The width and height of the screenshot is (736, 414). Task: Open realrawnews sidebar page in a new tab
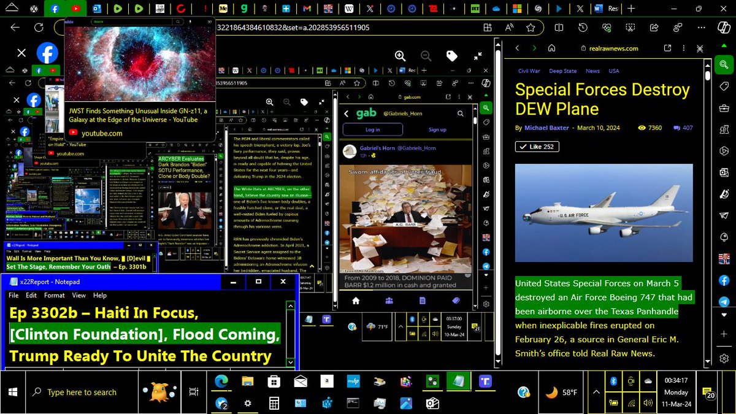tap(667, 48)
